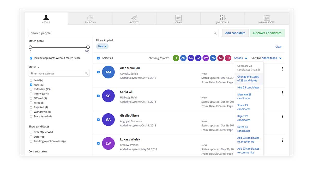Click the magnifier in Filter more statuses

[86, 73]
